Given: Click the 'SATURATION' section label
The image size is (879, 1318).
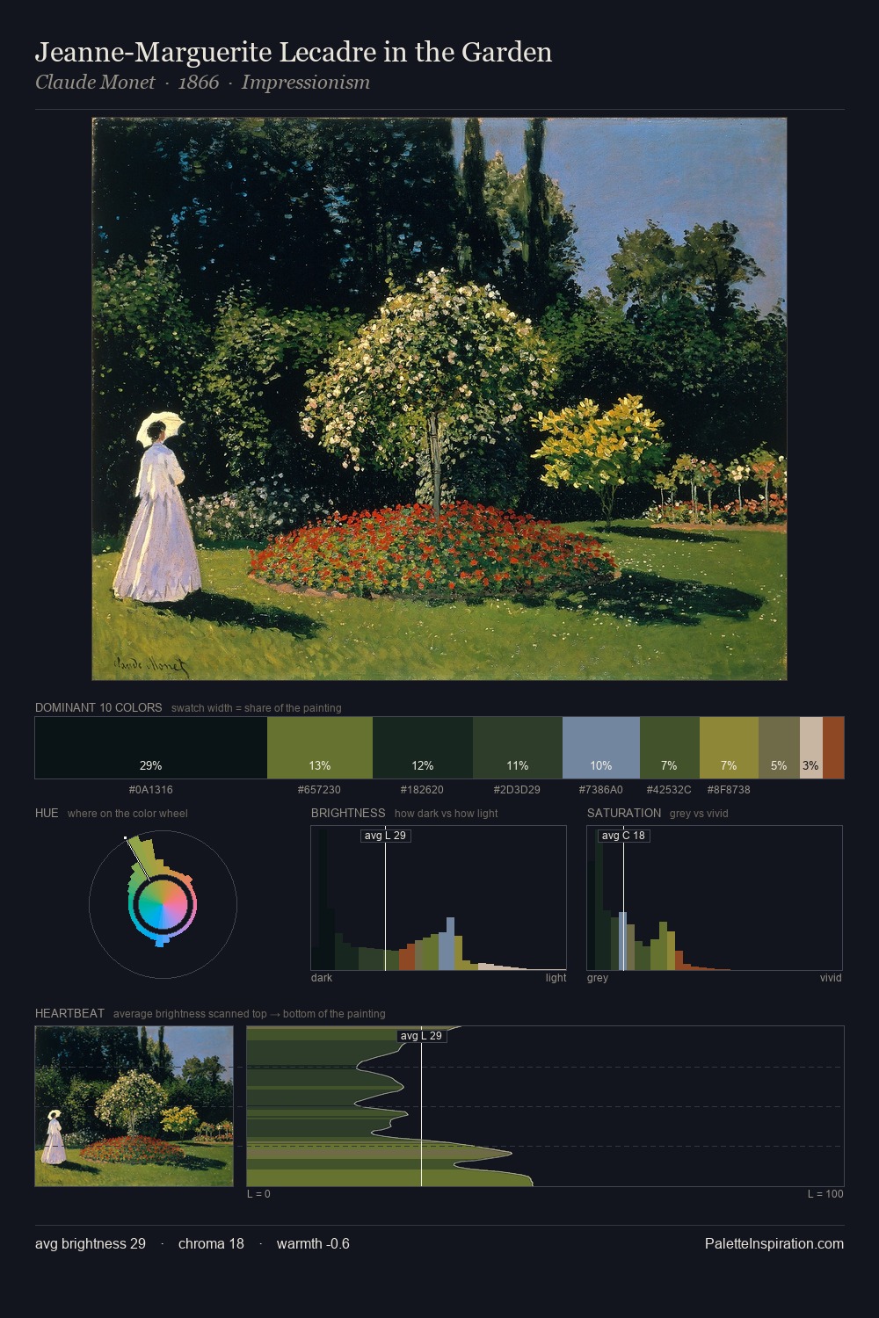Looking at the screenshot, I should (624, 813).
